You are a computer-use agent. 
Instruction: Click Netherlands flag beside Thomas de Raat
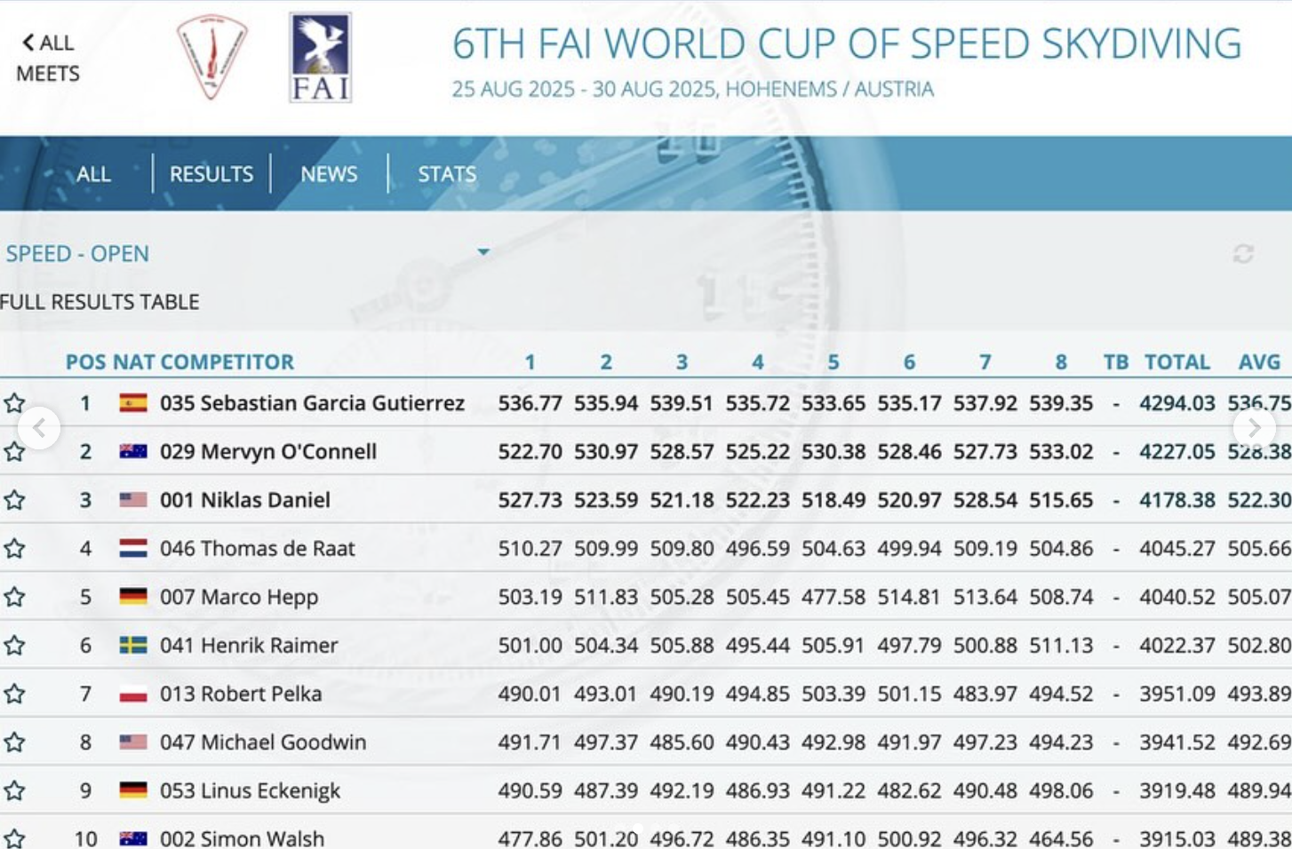[x=133, y=549]
